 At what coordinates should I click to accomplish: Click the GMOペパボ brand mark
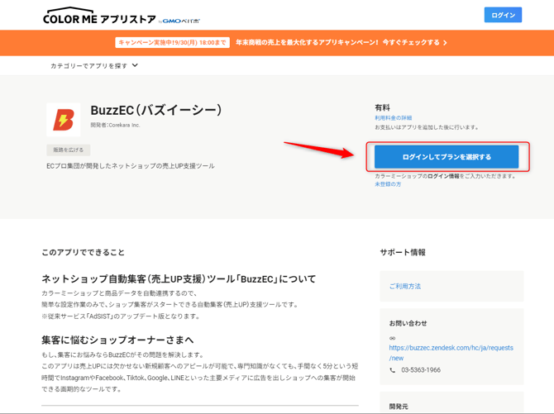181,21
